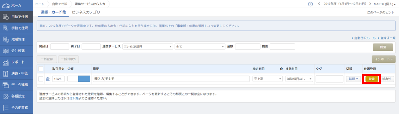The image size is (399, 114).
Task: Sort by the 取引日 column header
Action: point(58,69)
